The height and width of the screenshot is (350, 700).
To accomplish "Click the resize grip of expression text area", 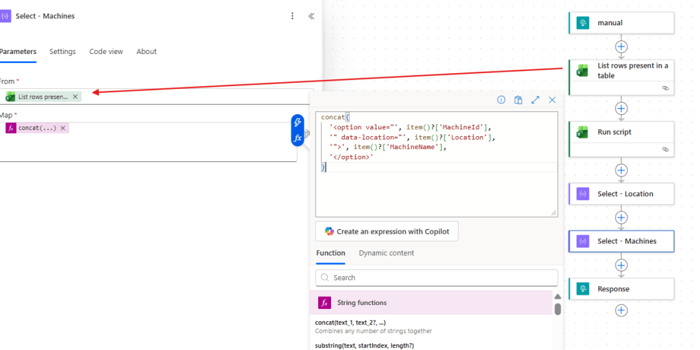I will (554, 213).
